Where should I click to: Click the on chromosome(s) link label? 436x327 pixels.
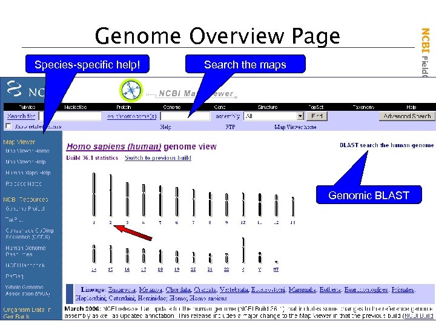pyautogui.click(x=132, y=116)
